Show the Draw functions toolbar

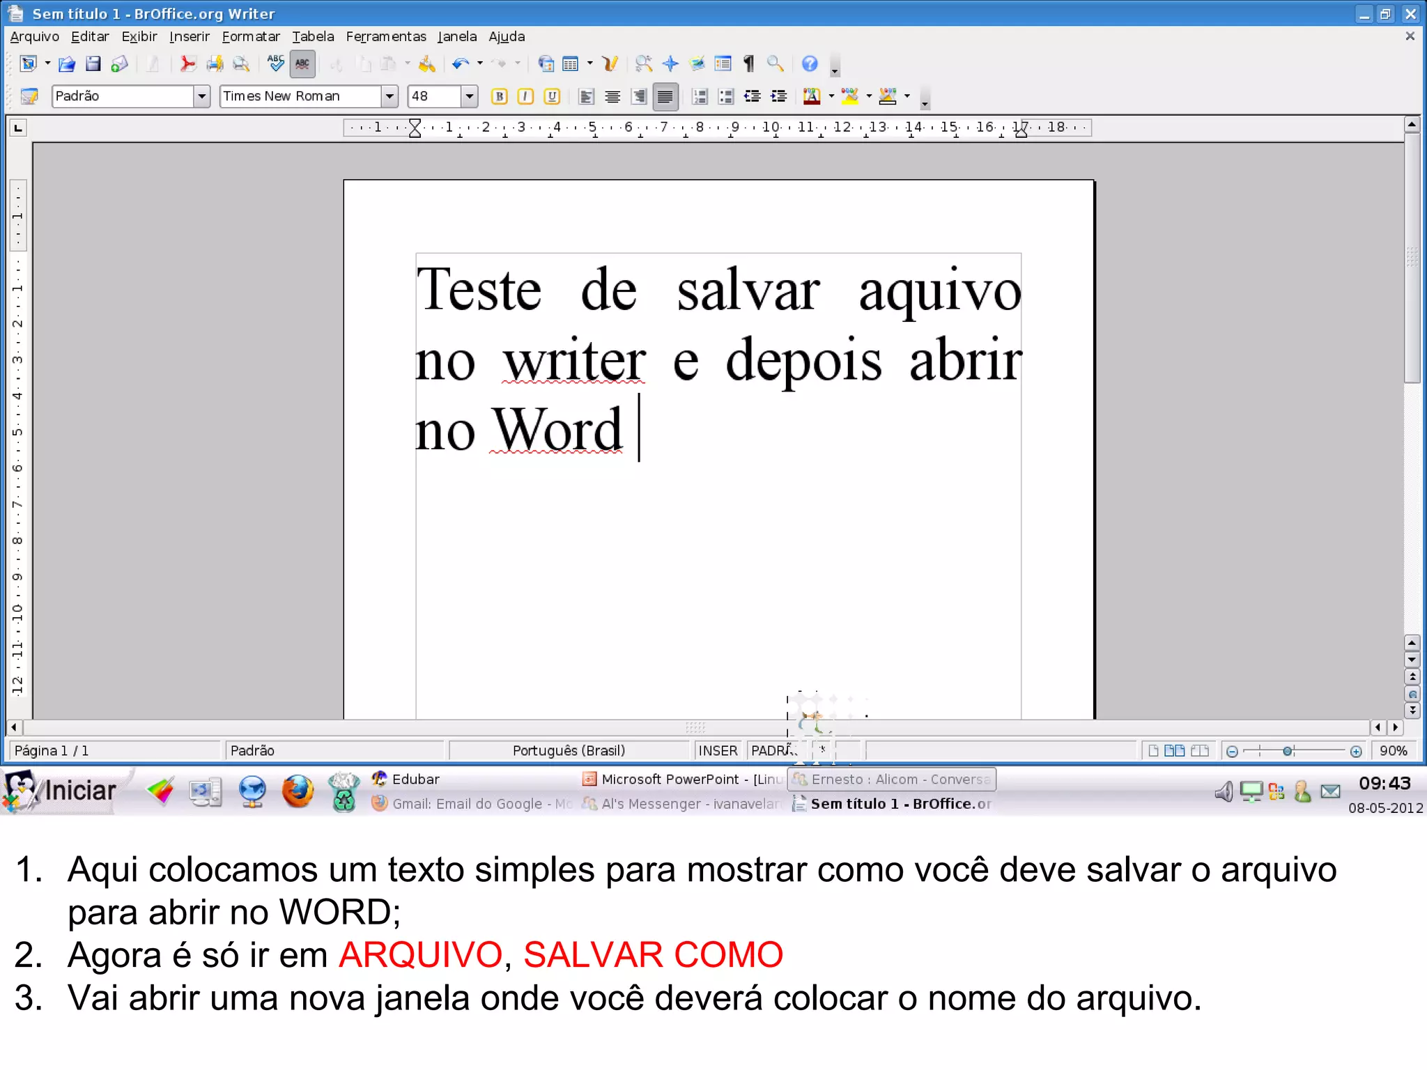coord(610,64)
